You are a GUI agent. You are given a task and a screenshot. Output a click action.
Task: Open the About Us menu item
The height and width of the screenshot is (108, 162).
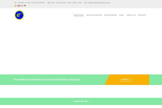tap(131, 15)
